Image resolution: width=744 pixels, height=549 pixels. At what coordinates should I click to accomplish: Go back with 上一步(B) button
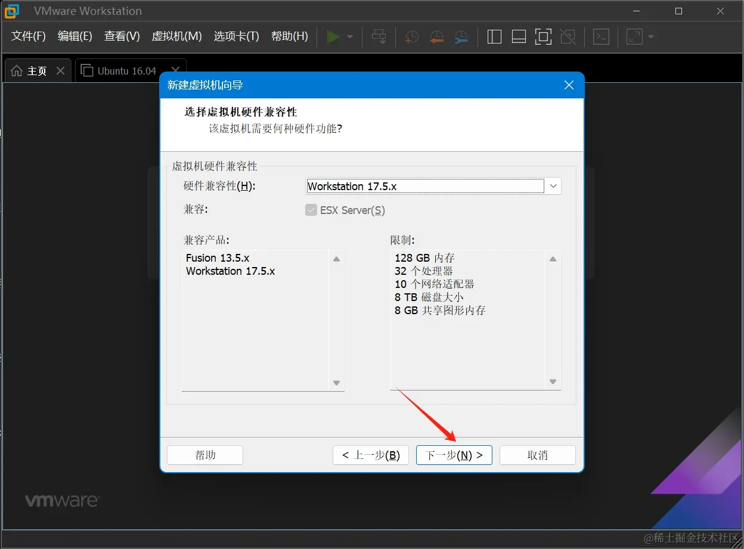pos(371,455)
